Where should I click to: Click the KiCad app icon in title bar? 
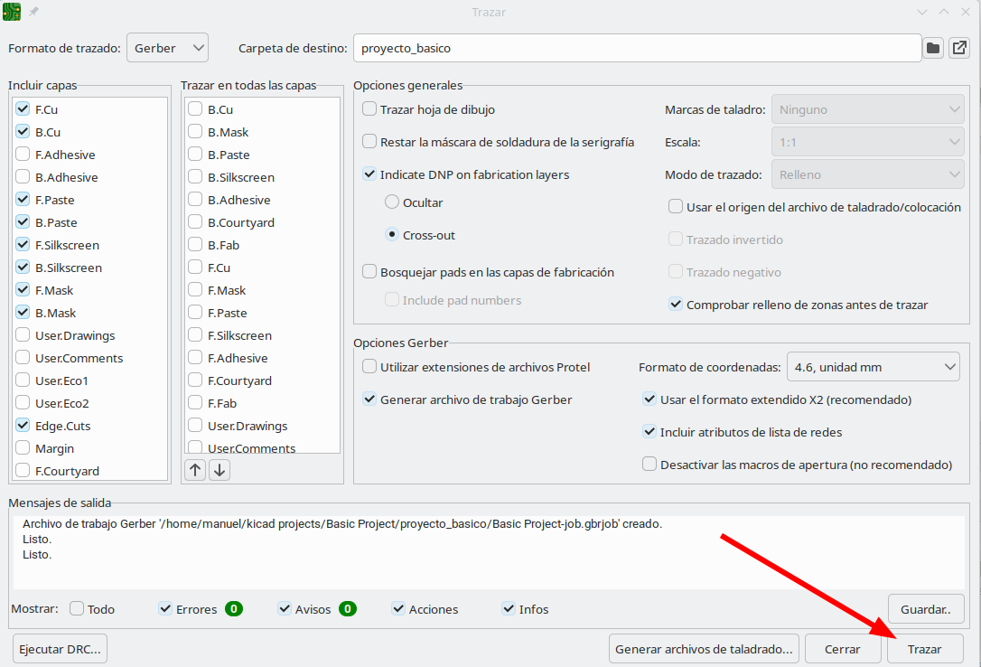[x=12, y=12]
